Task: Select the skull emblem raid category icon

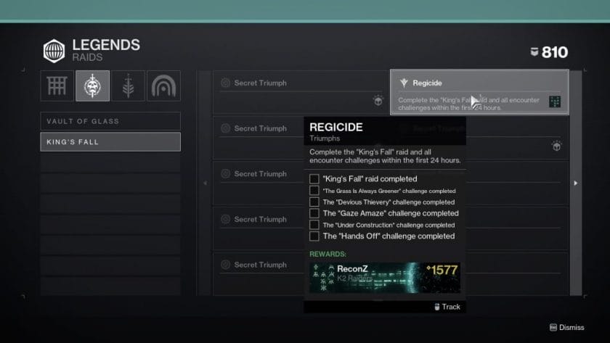Action: (x=93, y=86)
